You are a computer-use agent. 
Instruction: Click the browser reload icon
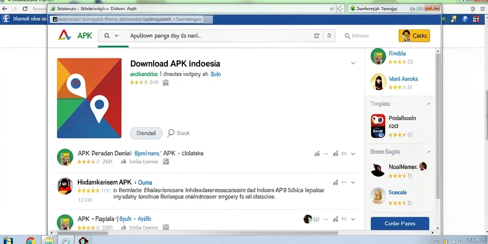pyautogui.click(x=25, y=9)
